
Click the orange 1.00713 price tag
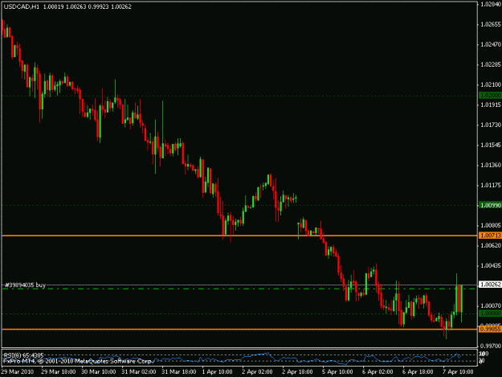[490, 236]
